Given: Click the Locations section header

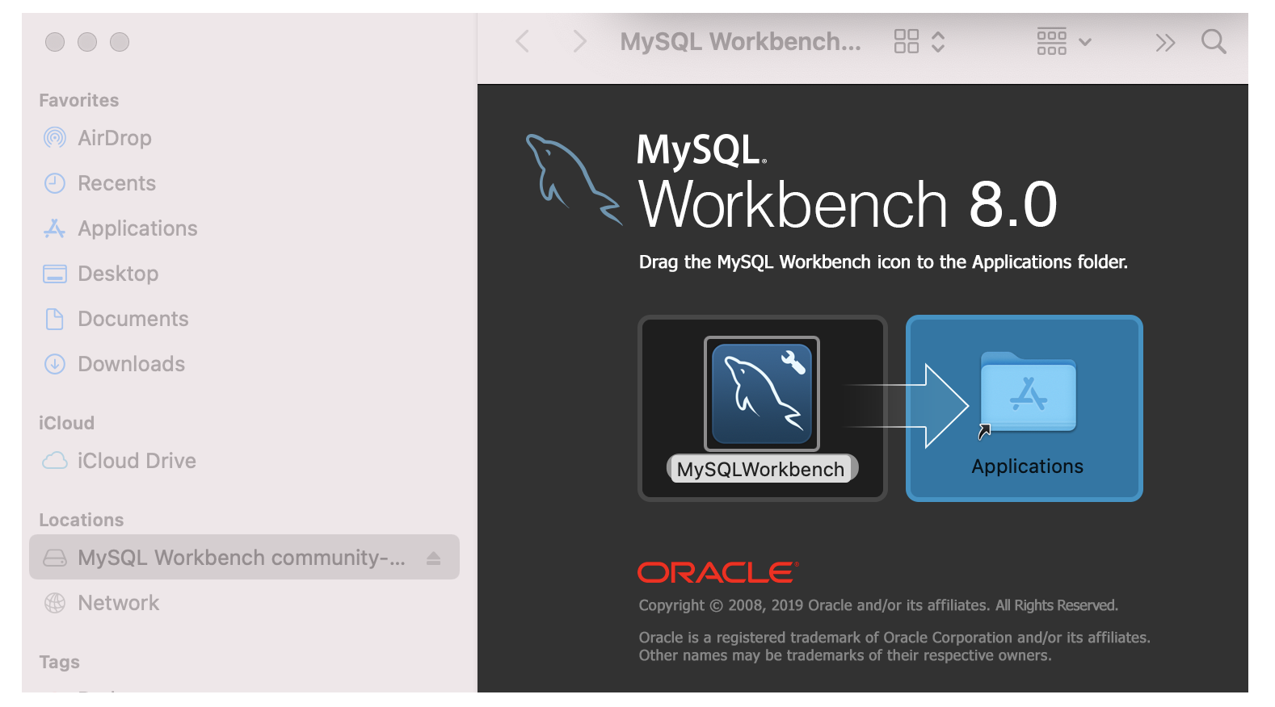Looking at the screenshot, I should pyautogui.click(x=82, y=520).
